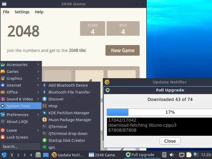Screen dimensions: 212x159
Task: Click the application menu Search field
Action: click(x=21, y=147)
